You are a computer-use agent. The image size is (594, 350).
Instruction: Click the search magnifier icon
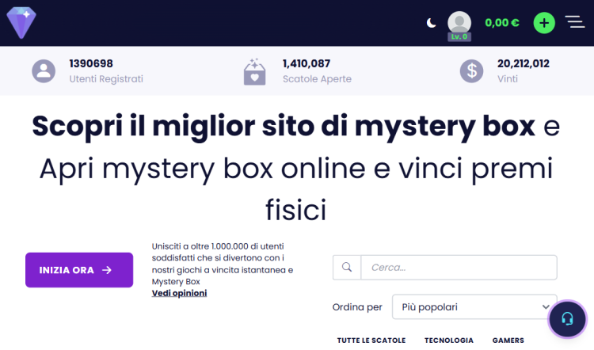346,268
